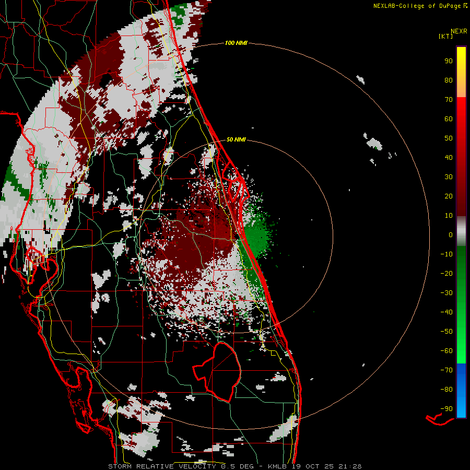Click the -10 value on velocity scale
The width and height of the screenshot is (470, 470).
click(x=446, y=254)
